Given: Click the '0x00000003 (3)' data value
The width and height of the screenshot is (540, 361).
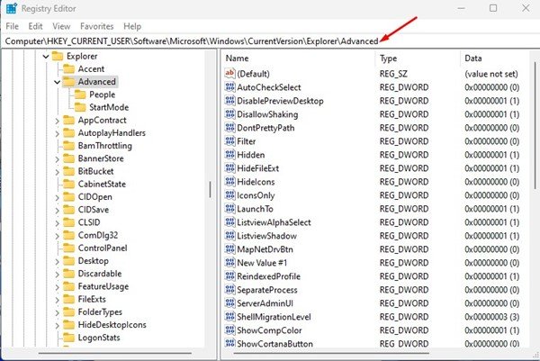Looking at the screenshot, I should pos(491,317).
